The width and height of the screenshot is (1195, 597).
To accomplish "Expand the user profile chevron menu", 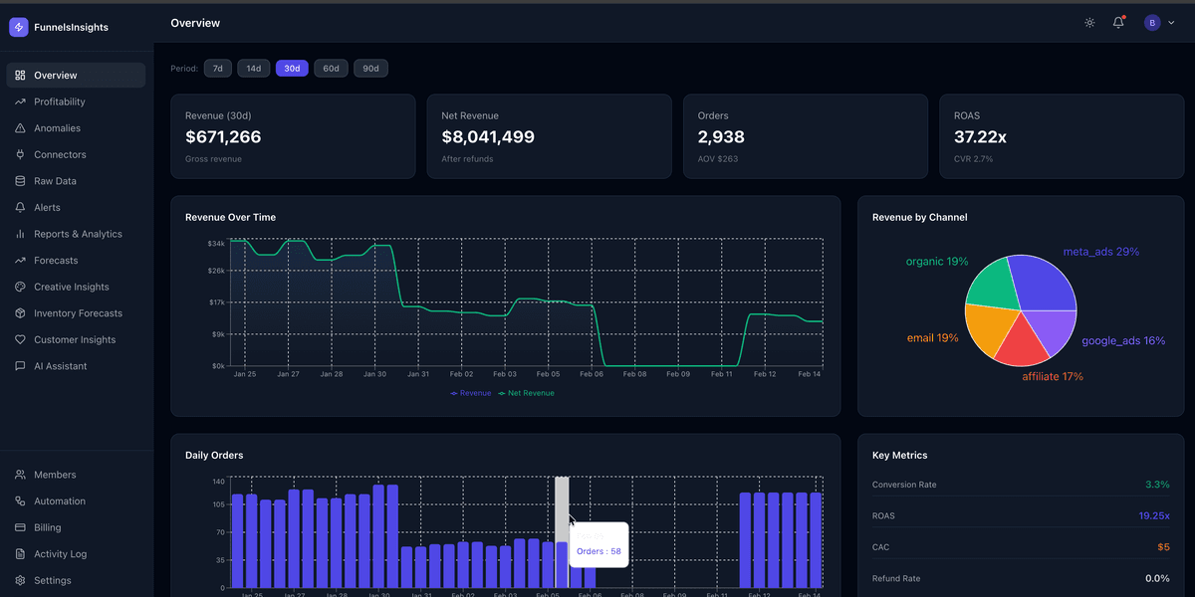I will click(1171, 22).
